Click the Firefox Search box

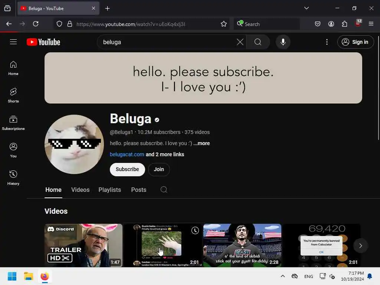266,24
